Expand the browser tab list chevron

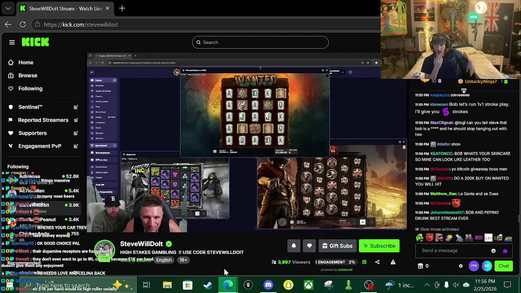(8, 8)
